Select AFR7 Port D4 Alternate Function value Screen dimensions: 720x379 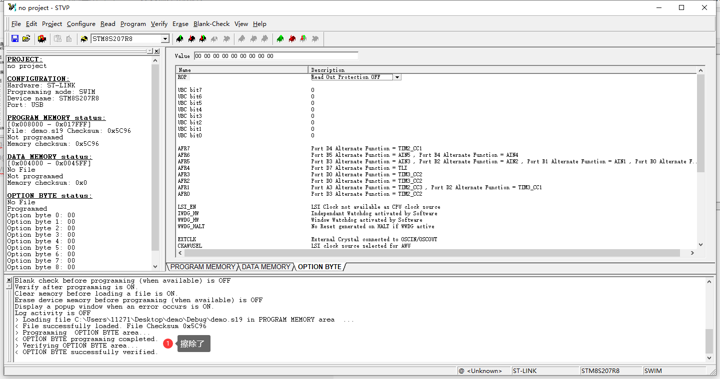click(x=366, y=149)
